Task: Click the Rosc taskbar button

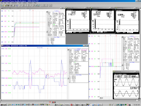Action: pos(67,105)
